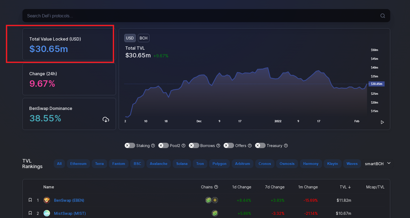
Task: Select the Arbitrum chain tab
Action: (242, 164)
